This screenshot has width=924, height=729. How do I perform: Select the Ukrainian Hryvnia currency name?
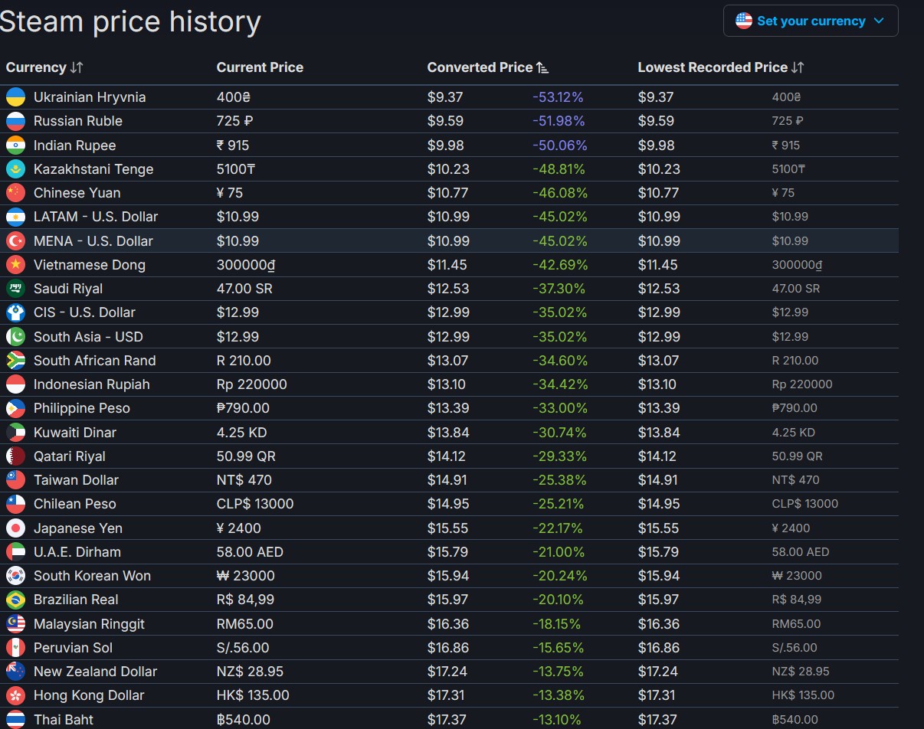pos(90,97)
